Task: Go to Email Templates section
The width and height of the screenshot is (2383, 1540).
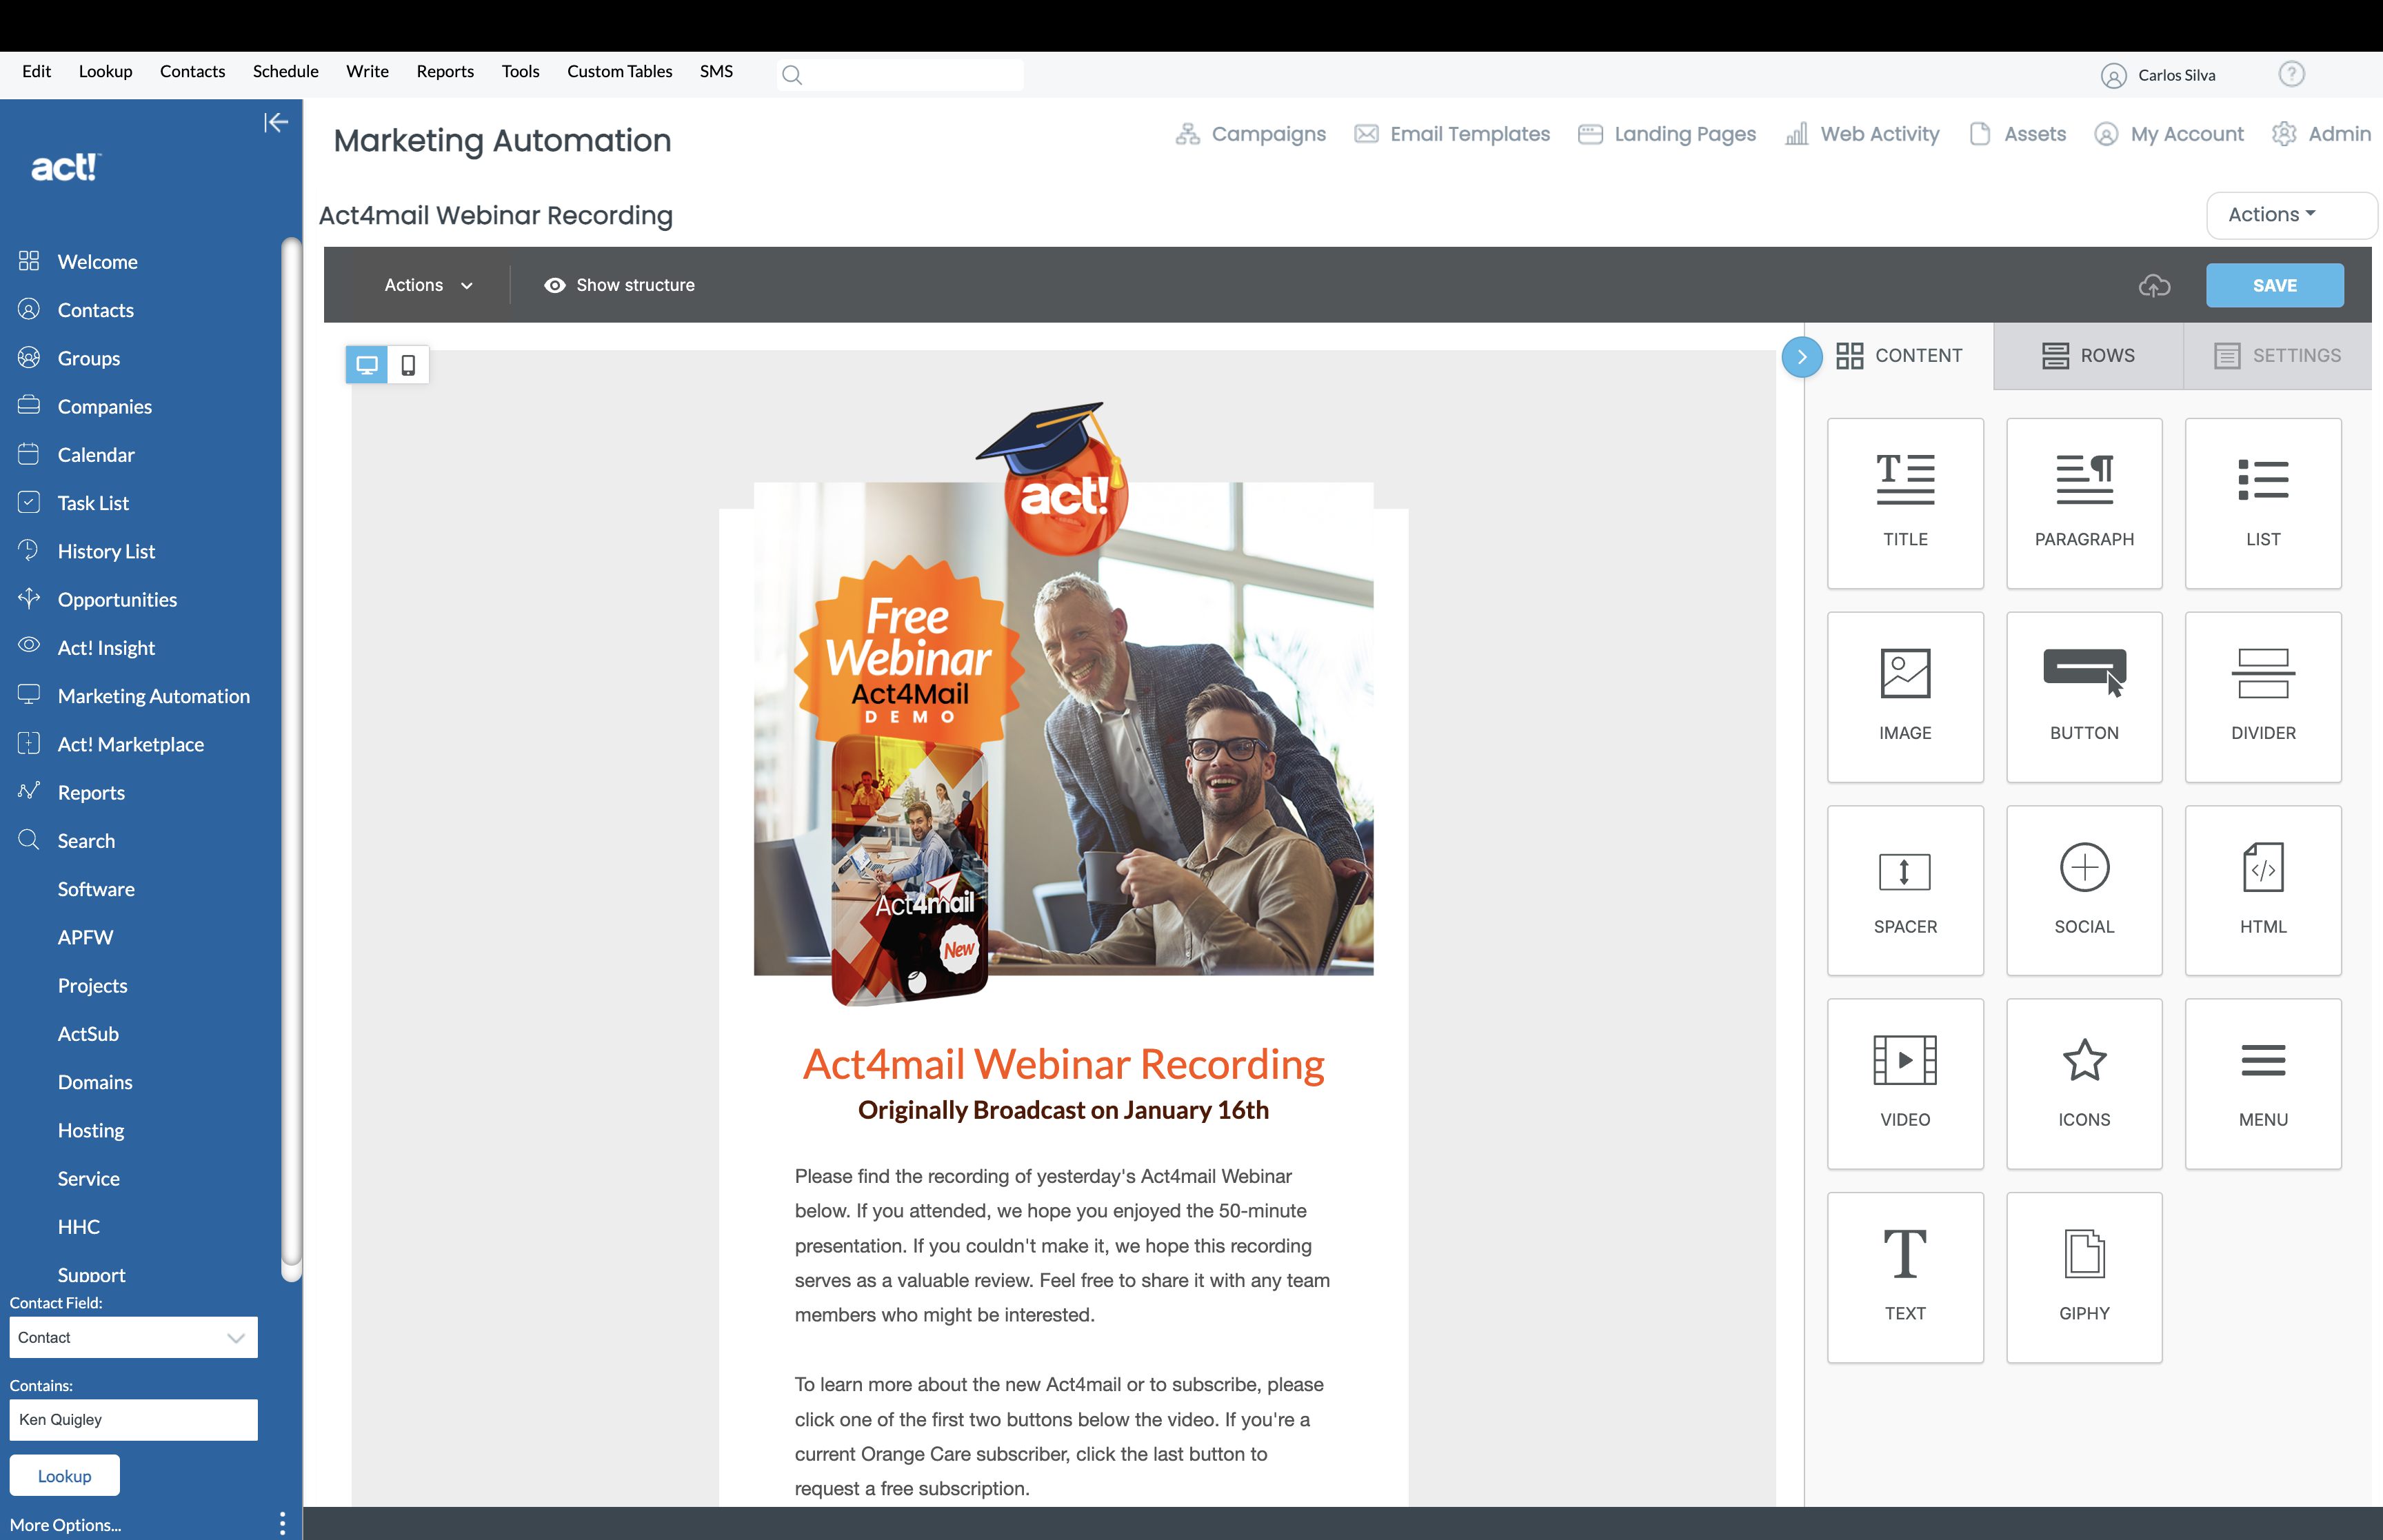Action: pos(1452,134)
